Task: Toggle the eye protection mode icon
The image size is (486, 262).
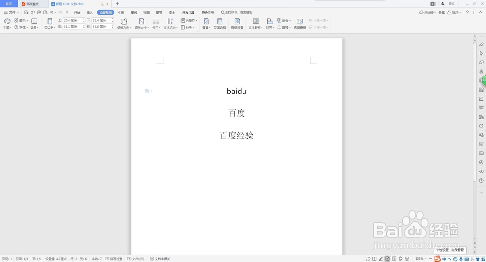Action: click(407, 259)
